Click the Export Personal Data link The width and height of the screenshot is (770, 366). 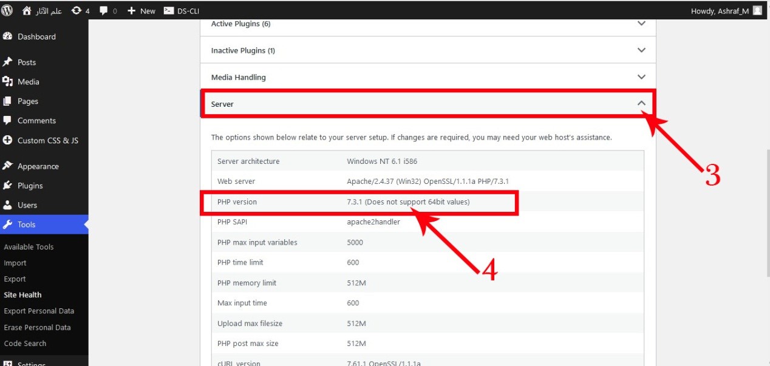tap(39, 311)
